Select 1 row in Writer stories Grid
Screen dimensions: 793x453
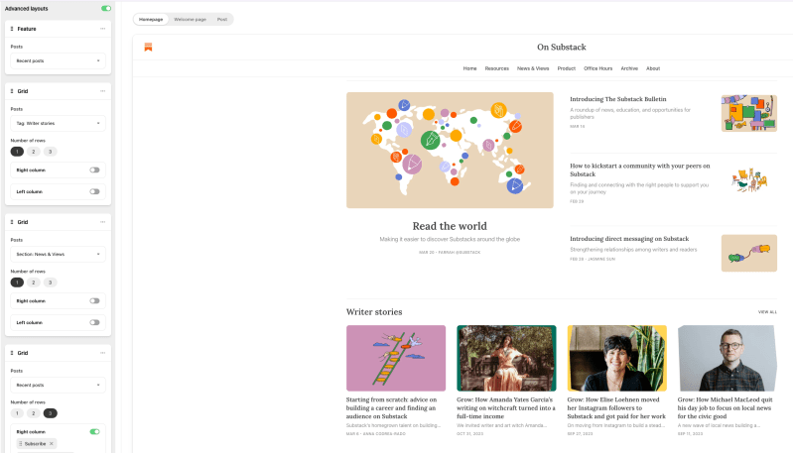[17, 152]
